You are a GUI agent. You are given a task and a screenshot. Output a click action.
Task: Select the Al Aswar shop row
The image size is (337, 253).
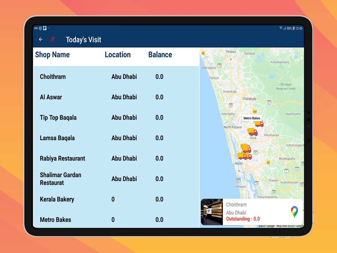116,97
